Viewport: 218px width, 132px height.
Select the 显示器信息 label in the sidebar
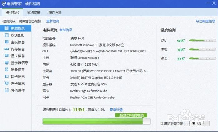click(19, 63)
